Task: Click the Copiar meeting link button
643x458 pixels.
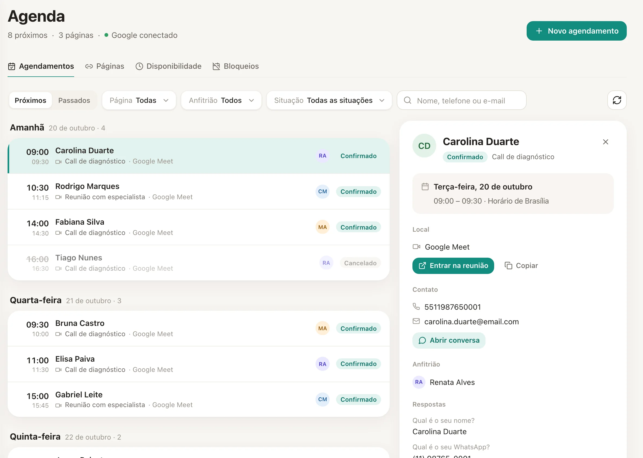Action: click(x=521, y=266)
